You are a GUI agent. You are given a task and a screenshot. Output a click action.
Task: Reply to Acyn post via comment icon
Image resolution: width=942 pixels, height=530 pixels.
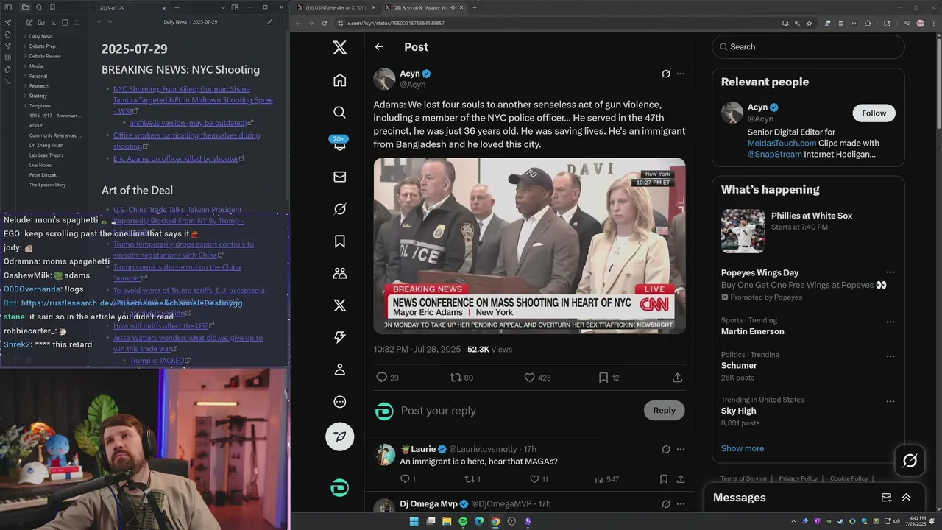pos(382,378)
